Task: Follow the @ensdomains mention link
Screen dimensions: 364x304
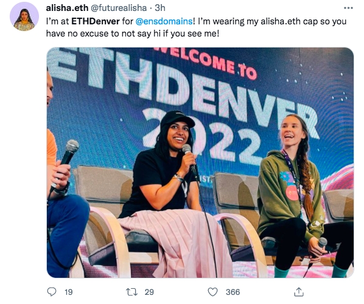Action: click(164, 21)
